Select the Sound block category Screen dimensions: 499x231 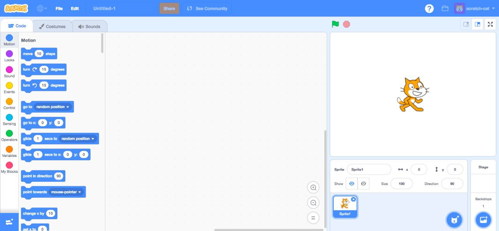pos(9,72)
